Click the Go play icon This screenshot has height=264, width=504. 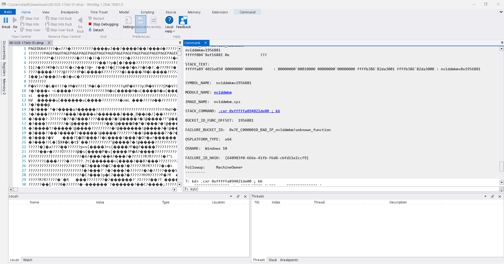coord(15,20)
